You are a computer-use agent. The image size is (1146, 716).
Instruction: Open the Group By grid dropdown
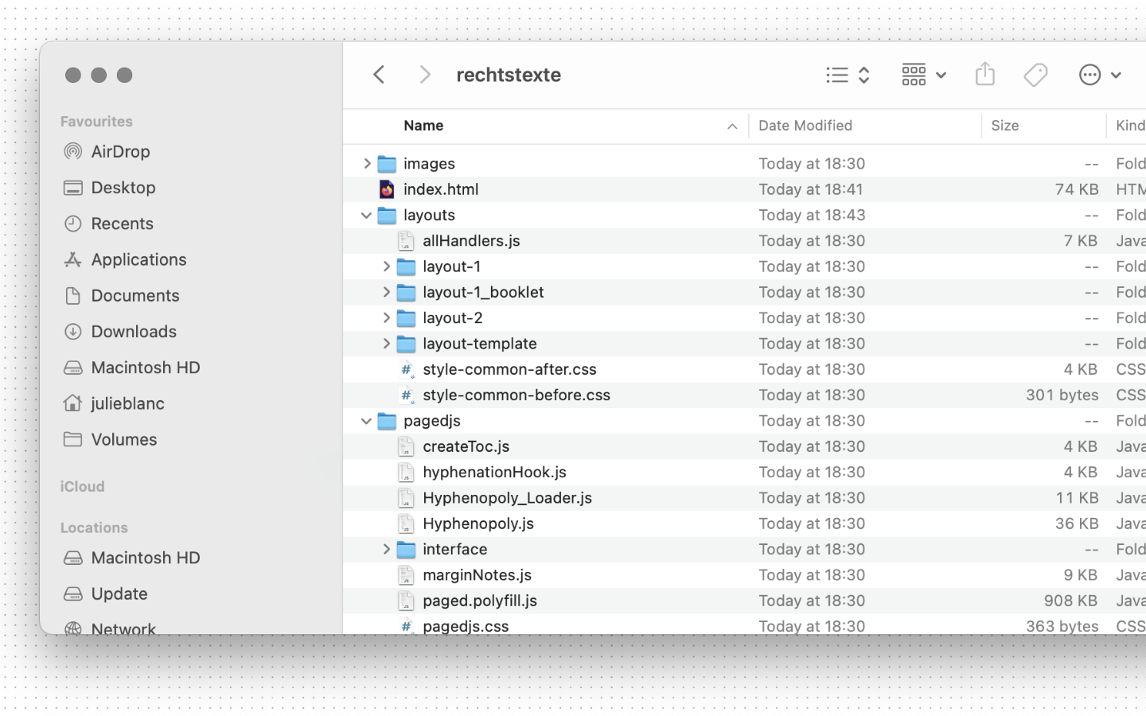click(922, 75)
